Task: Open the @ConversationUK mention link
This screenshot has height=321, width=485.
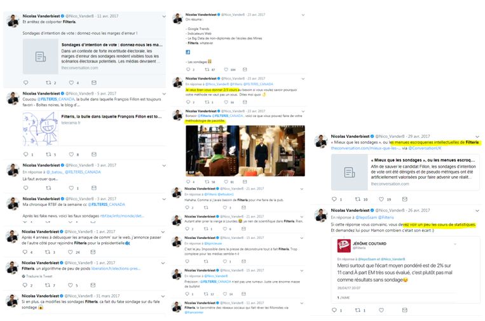Action: 425,148
